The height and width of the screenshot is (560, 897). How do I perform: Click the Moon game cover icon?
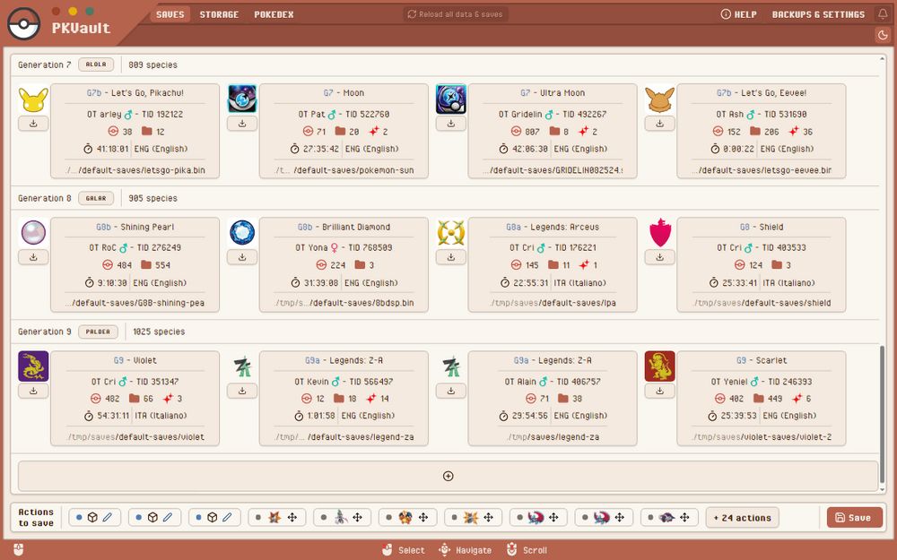(242, 99)
